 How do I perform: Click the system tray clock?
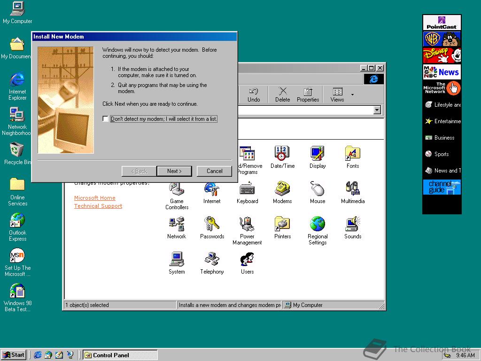(x=465, y=355)
